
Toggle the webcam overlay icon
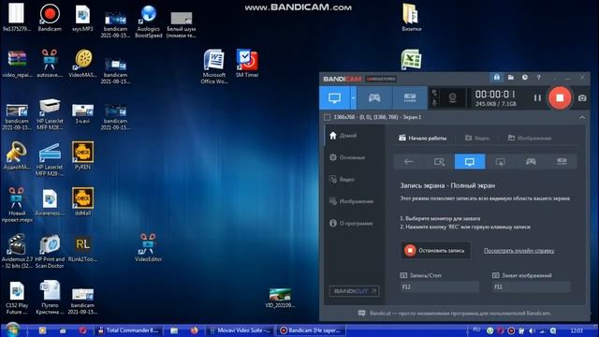point(452,97)
